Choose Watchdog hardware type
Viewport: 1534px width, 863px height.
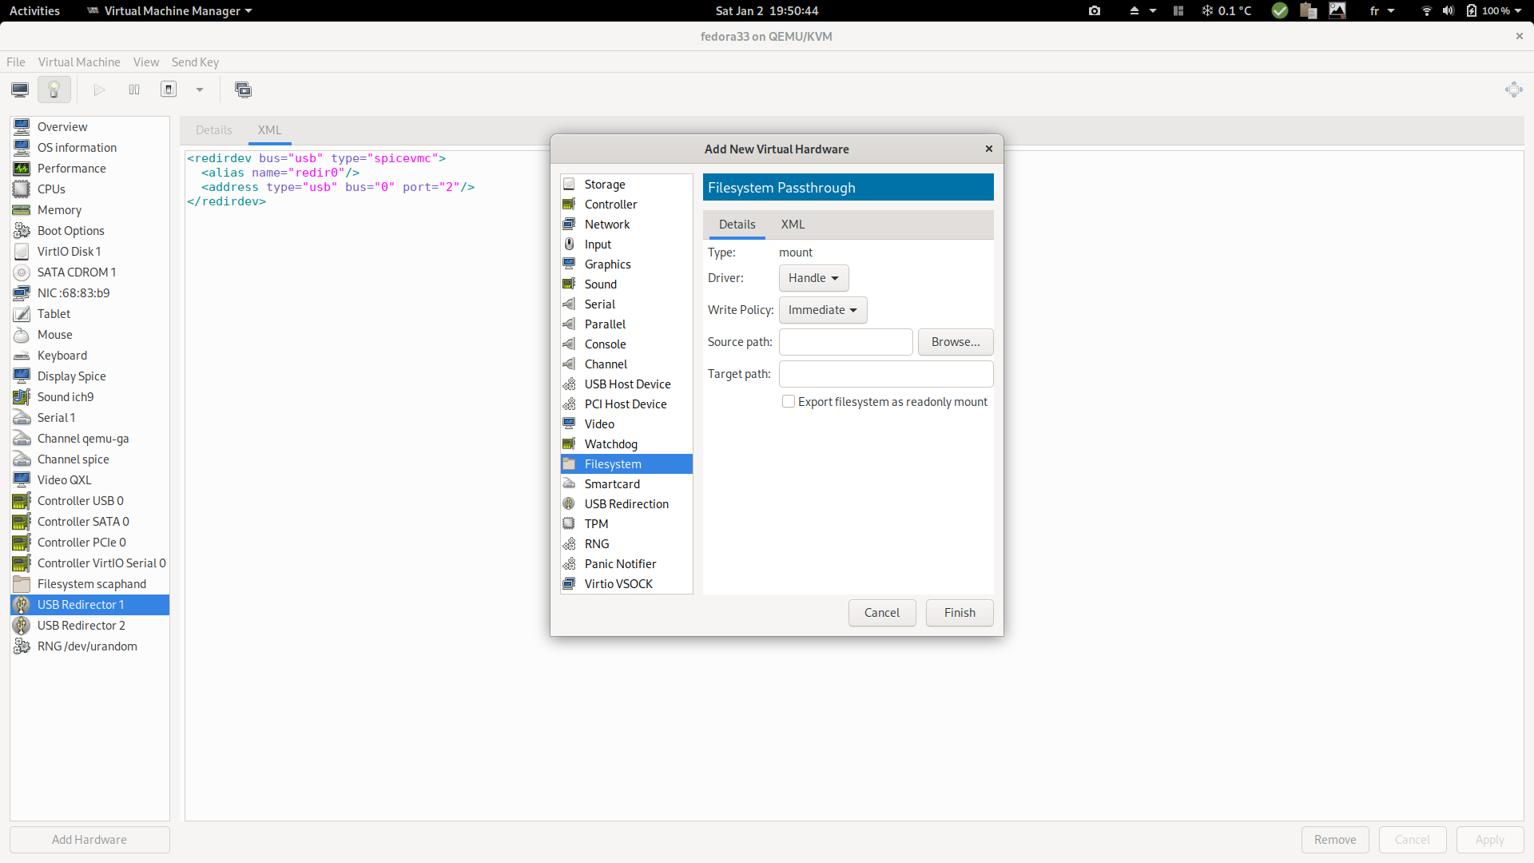pos(626,443)
